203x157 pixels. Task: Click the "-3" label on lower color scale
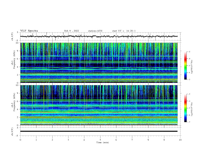pyautogui.click(x=189, y=94)
